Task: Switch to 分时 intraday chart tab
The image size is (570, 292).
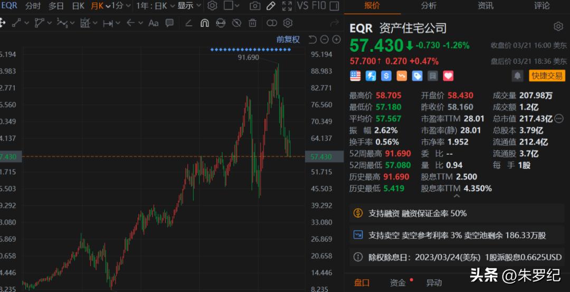Action: click(33, 5)
